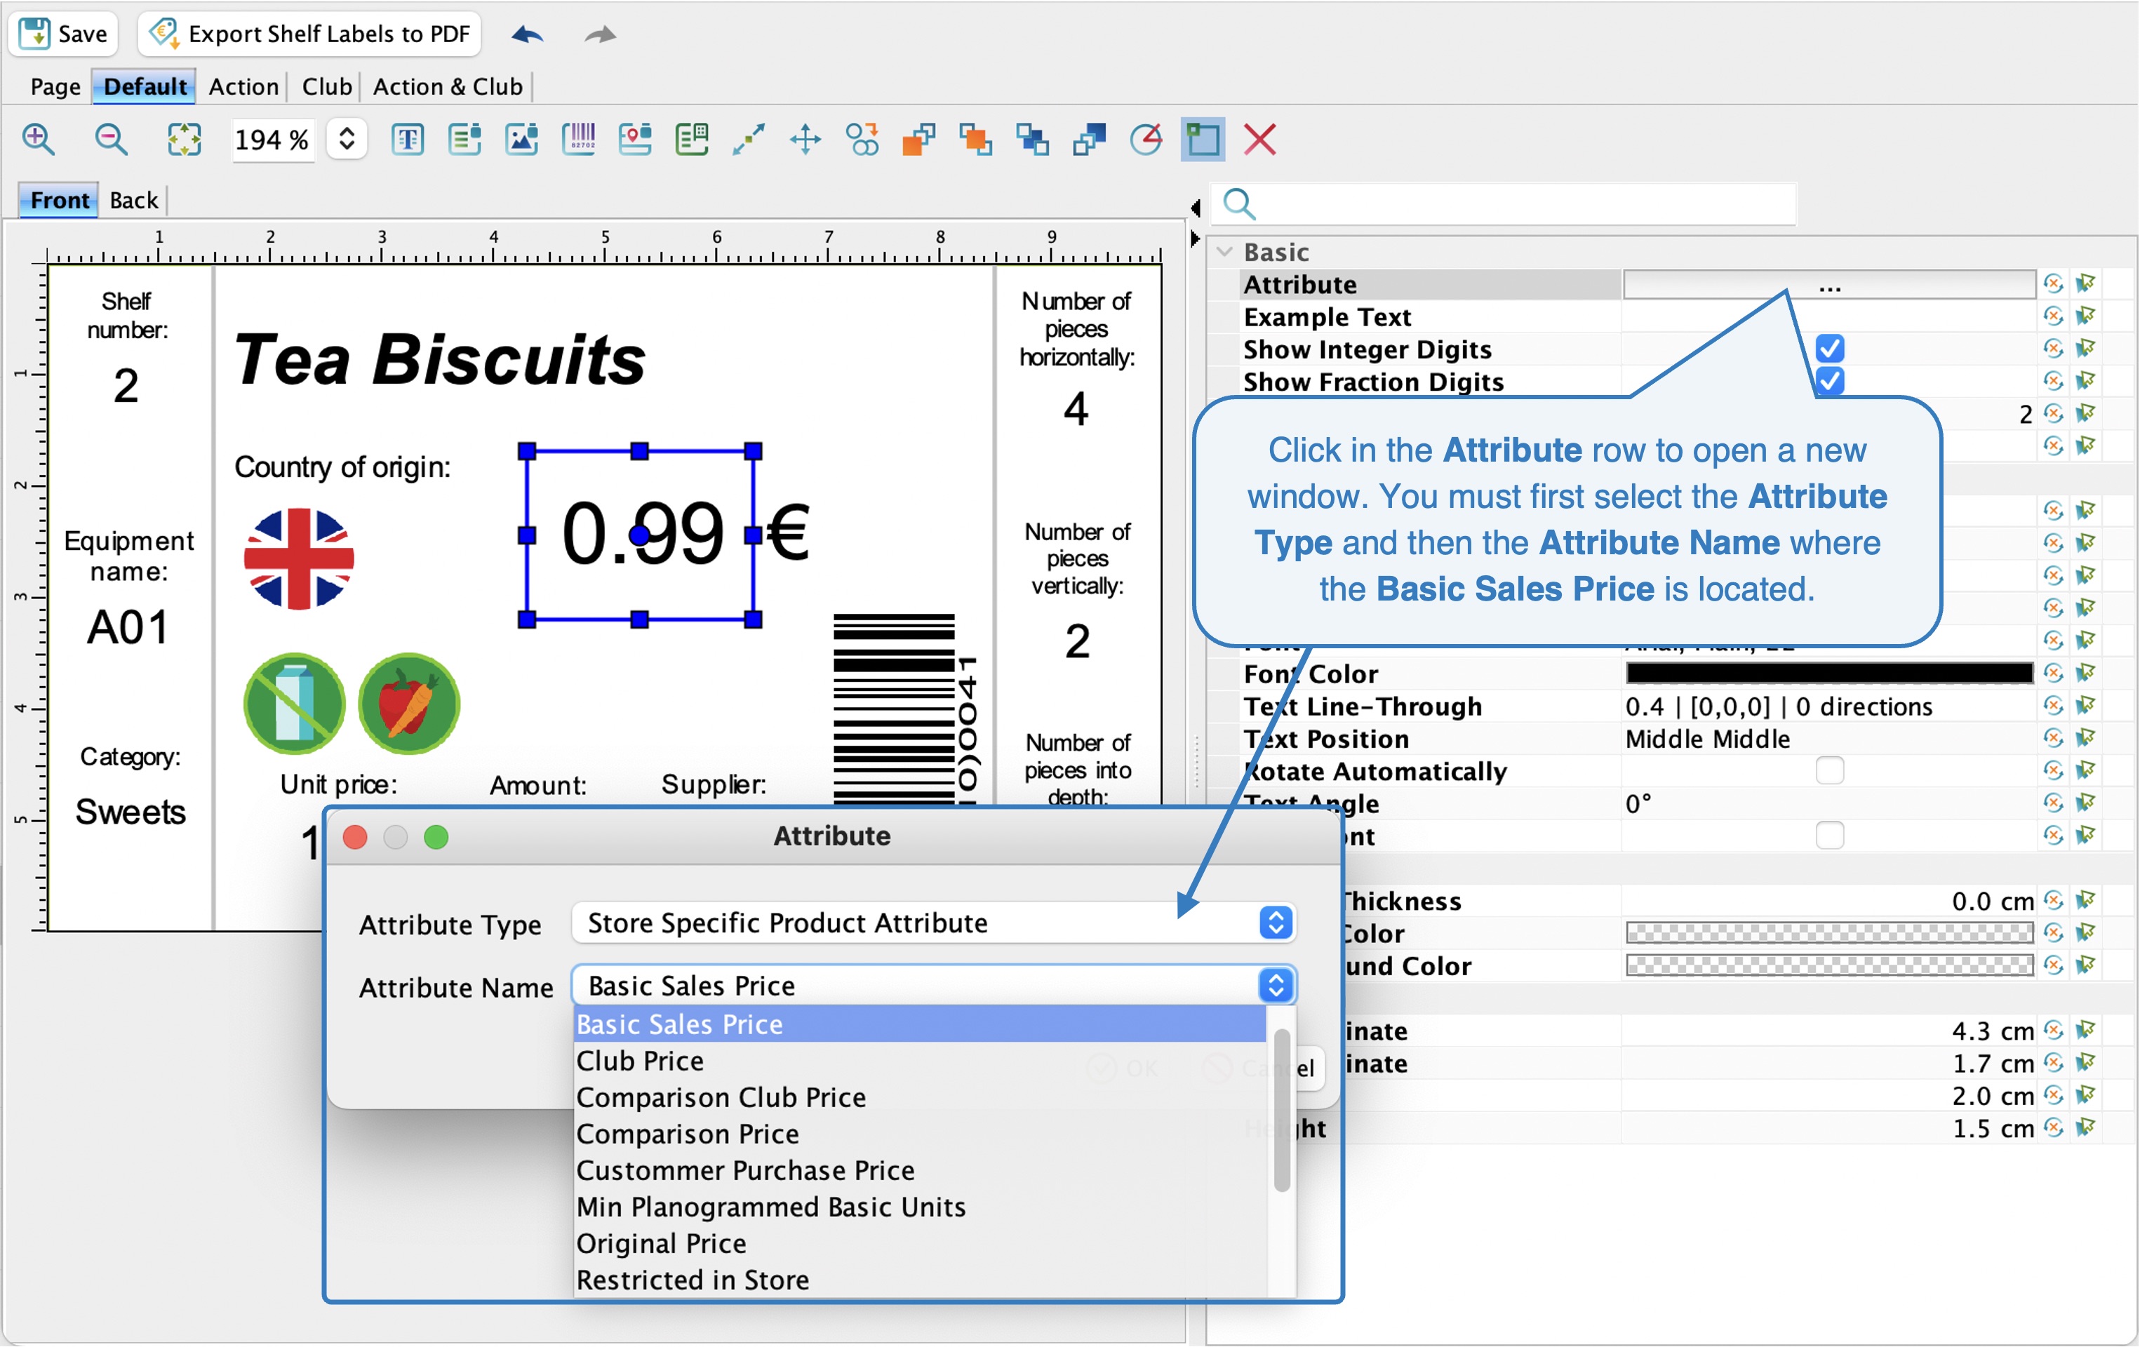2140x1347 pixels.
Task: Click the circles with orange arrow icon
Action: coord(862,140)
